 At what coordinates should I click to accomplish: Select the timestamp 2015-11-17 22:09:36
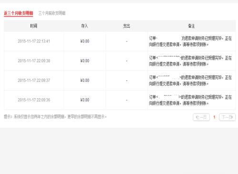pyautogui.click(x=34, y=100)
